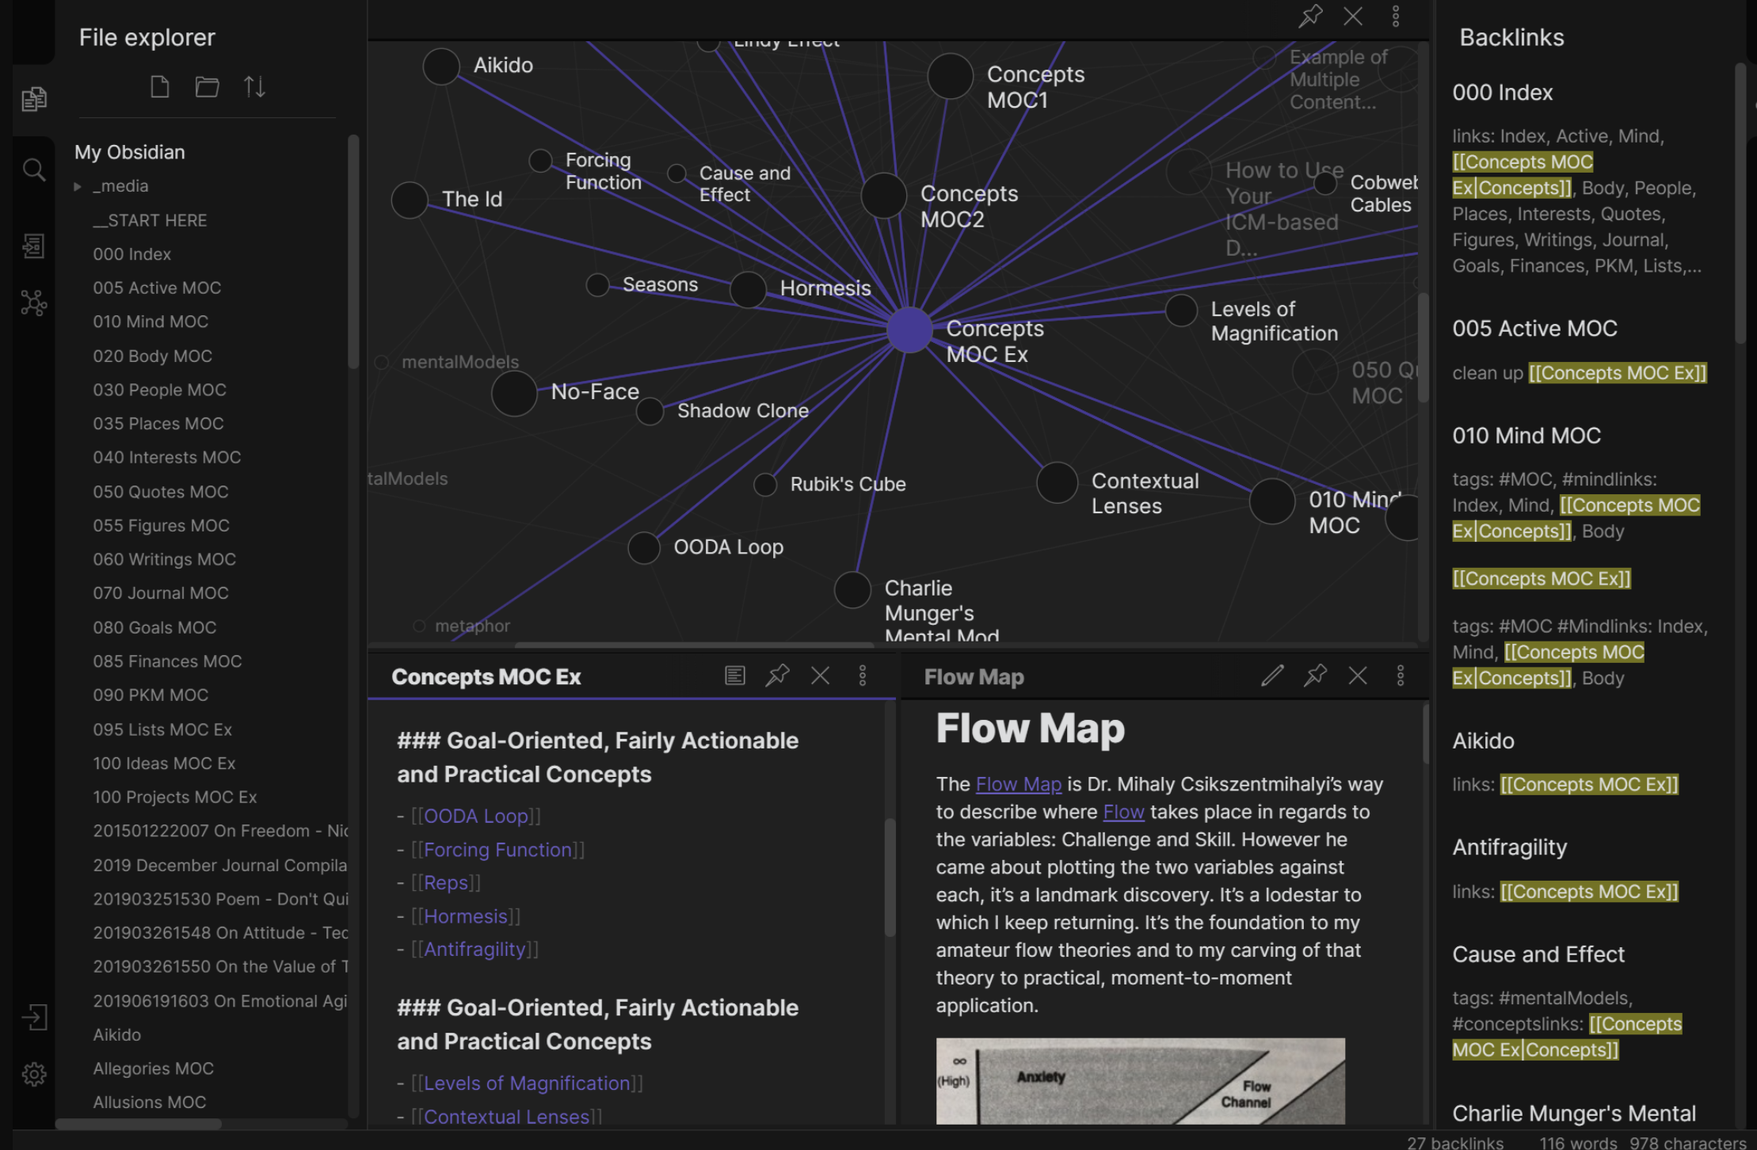Open more options menu of Flow Map pane
This screenshot has width=1757, height=1150.
click(x=1400, y=676)
